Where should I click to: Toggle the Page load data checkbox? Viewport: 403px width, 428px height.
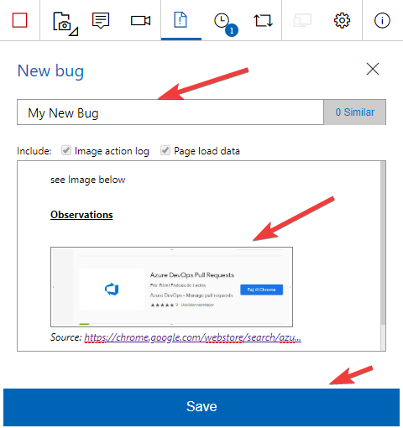[165, 150]
